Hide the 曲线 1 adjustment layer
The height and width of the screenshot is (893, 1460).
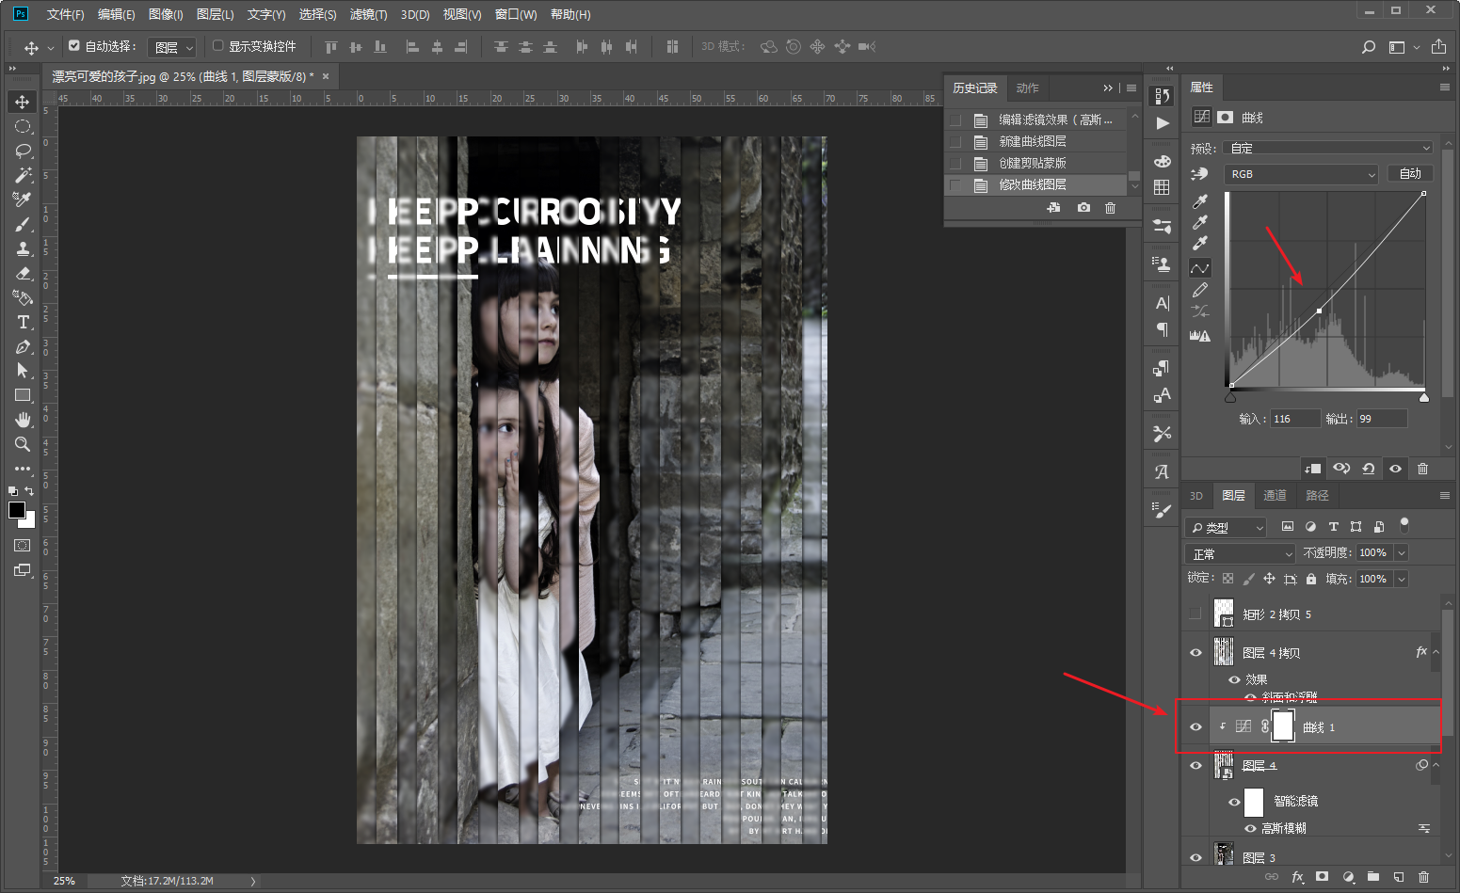point(1195,726)
